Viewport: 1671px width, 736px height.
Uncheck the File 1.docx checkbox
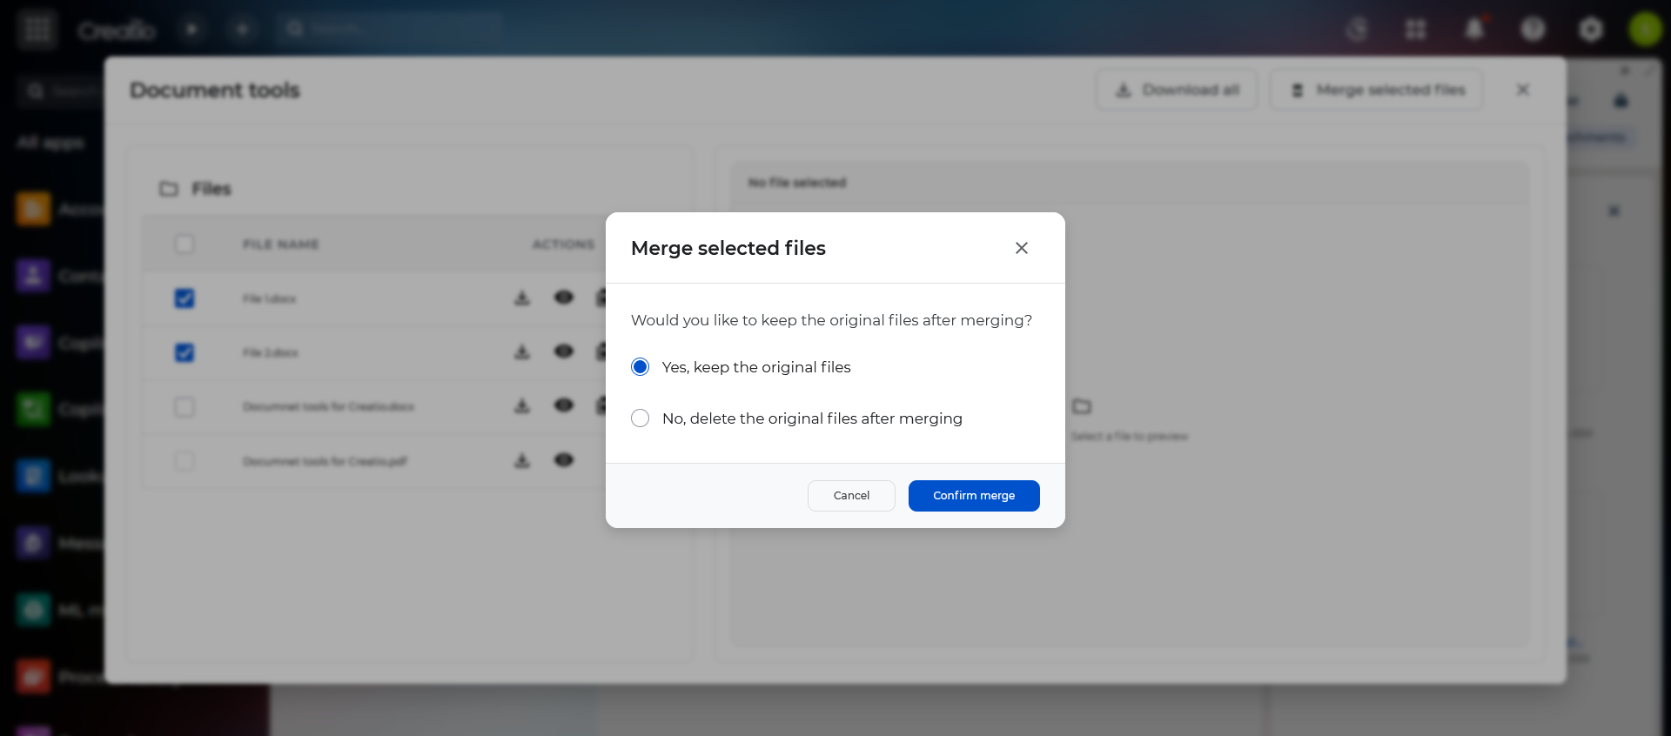point(185,298)
